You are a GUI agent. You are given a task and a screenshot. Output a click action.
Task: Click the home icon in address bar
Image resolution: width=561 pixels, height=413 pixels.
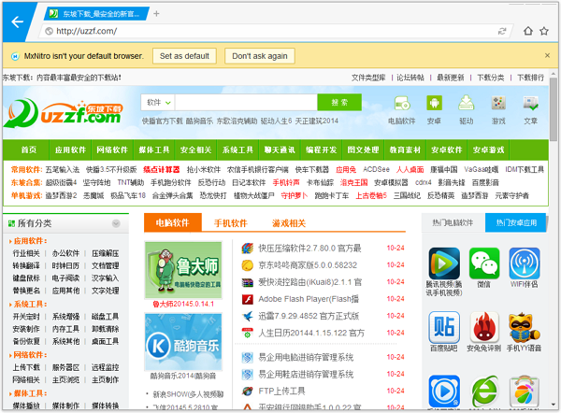pos(528,31)
